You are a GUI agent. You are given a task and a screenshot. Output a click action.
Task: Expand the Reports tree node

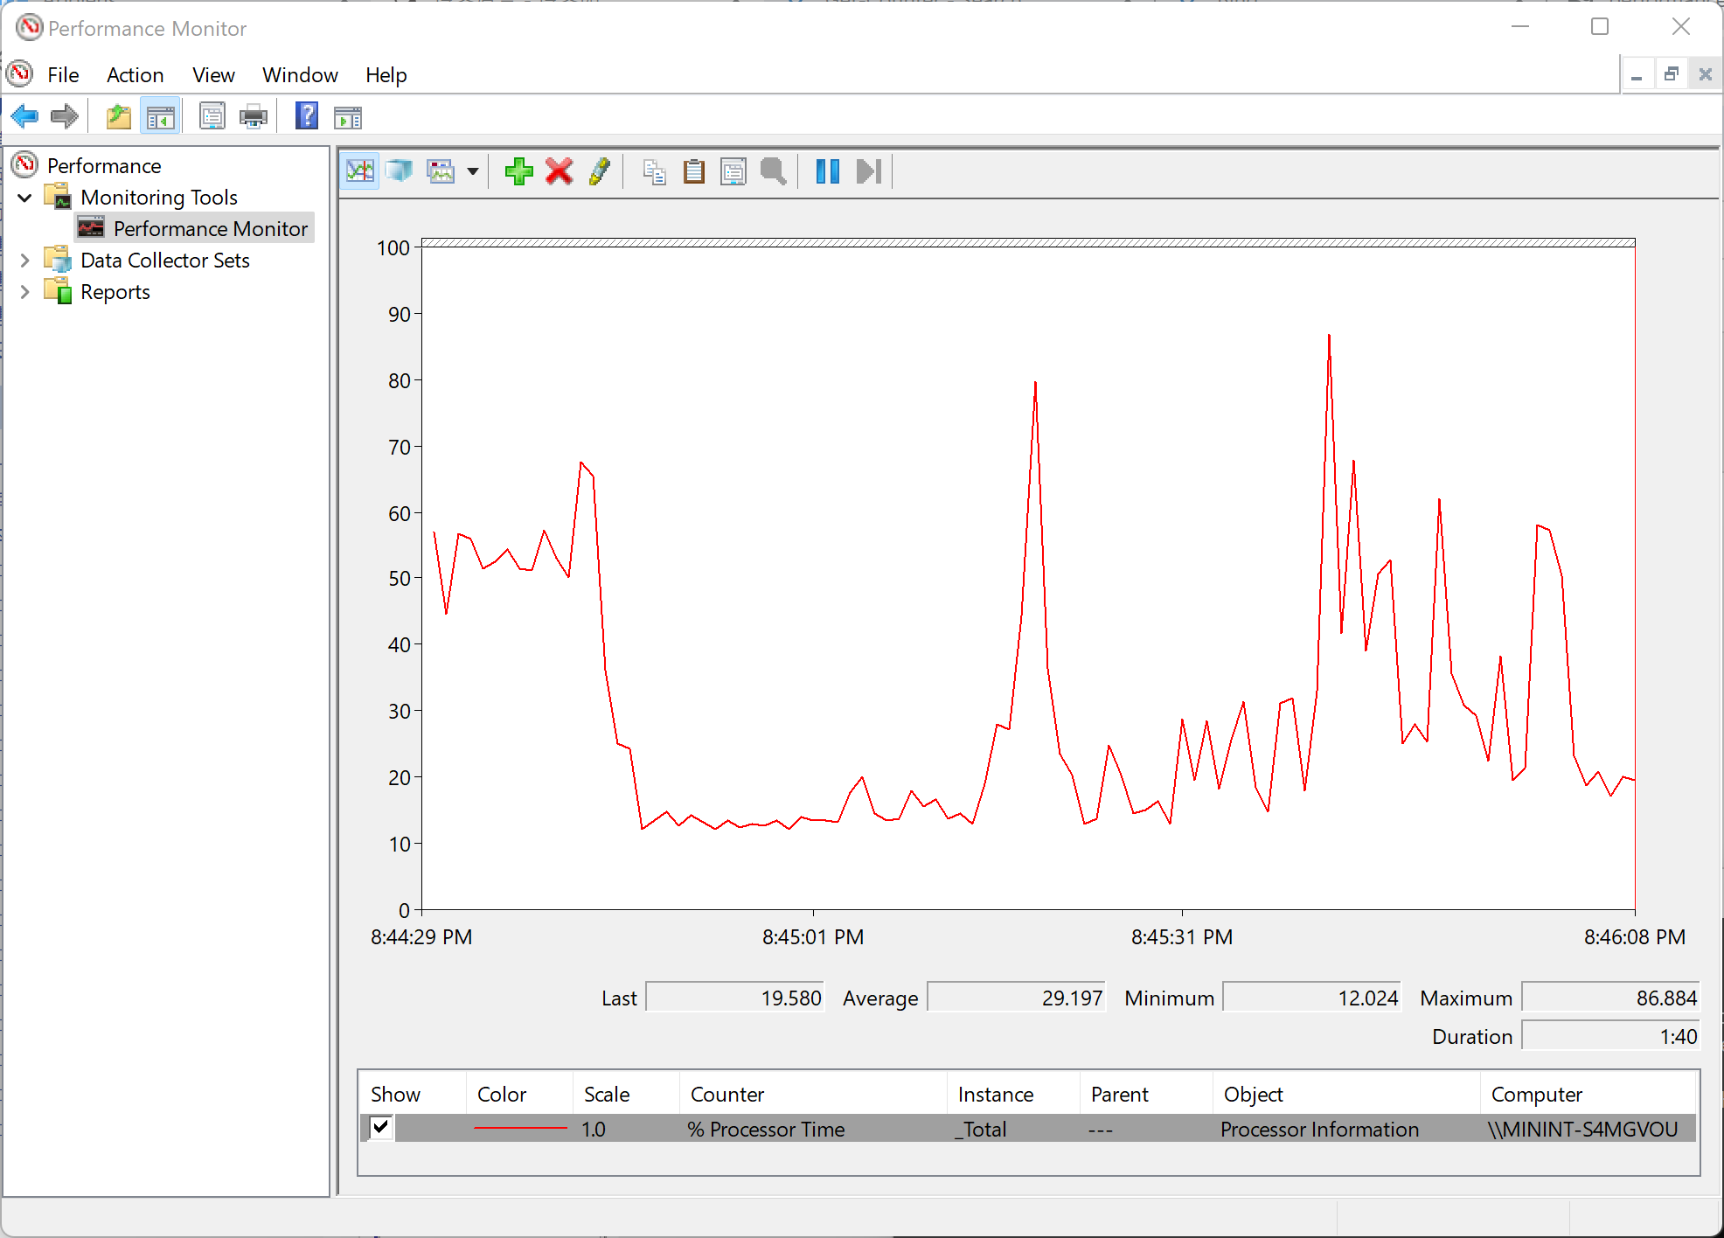coord(24,292)
